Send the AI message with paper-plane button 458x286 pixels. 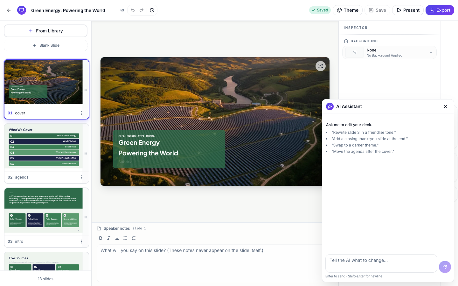coord(445,267)
